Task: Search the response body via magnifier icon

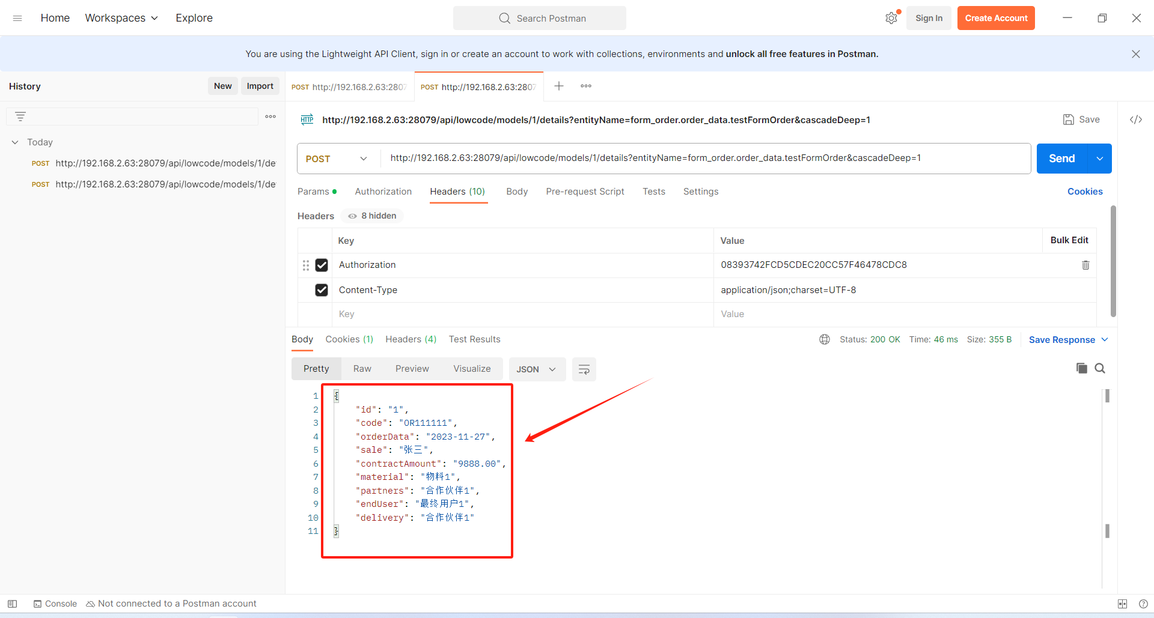Action: click(x=1100, y=368)
